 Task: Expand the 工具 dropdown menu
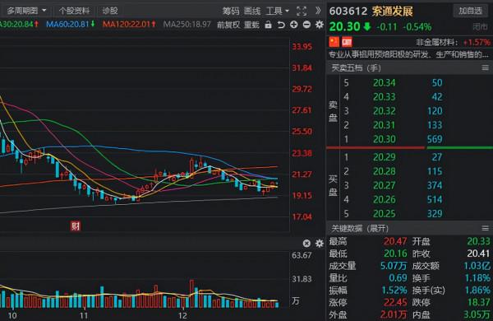coord(278,12)
